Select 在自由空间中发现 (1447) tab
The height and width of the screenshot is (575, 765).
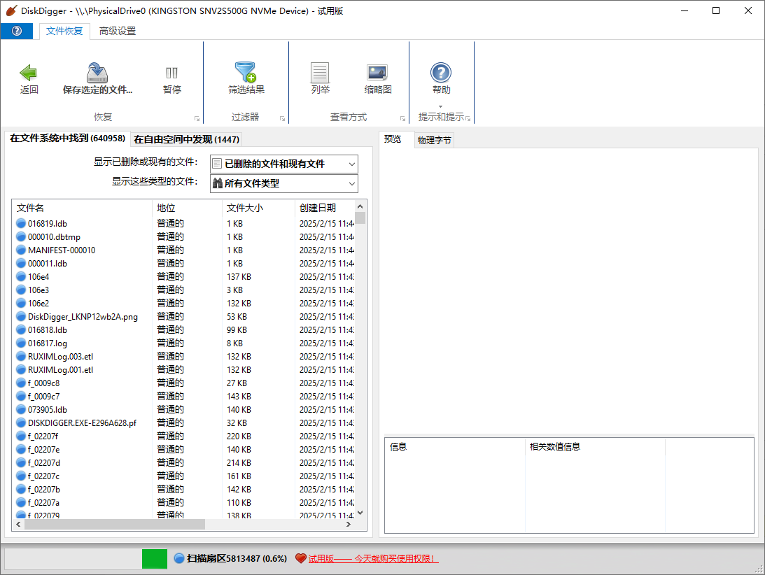click(187, 139)
